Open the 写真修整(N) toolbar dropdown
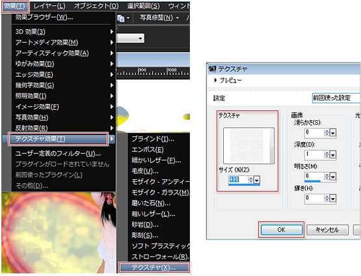Screen dimensions: 361x276 (x=159, y=18)
